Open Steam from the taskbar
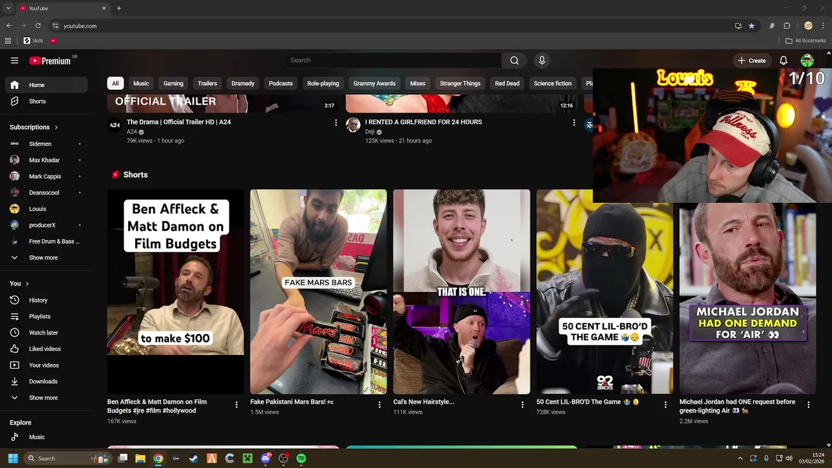The image size is (832, 468). [x=194, y=458]
